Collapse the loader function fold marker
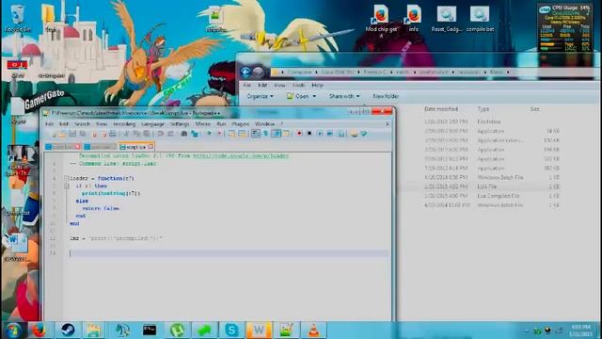602x339 pixels. pyautogui.click(x=67, y=178)
